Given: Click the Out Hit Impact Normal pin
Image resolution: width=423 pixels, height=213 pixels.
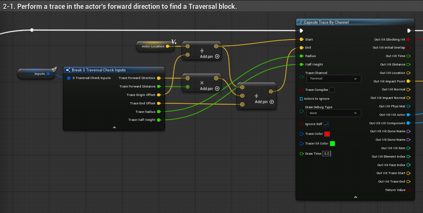Looking at the screenshot, I should (408, 98).
